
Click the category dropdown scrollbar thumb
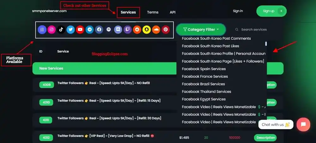266,44
